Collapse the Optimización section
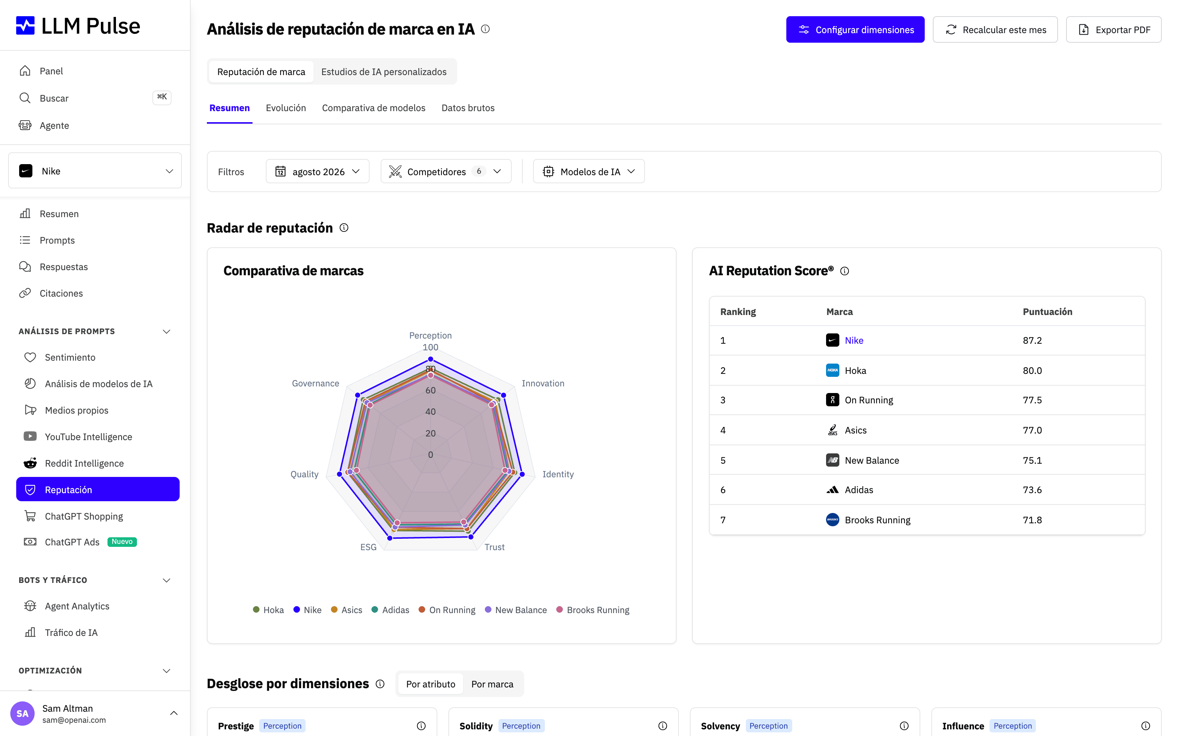 (166, 671)
